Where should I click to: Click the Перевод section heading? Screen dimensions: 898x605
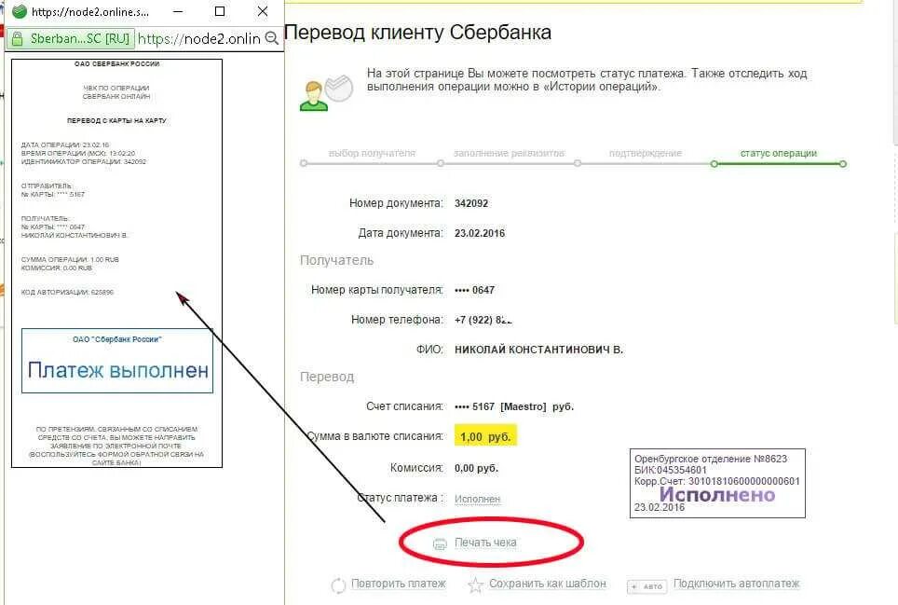click(x=327, y=377)
